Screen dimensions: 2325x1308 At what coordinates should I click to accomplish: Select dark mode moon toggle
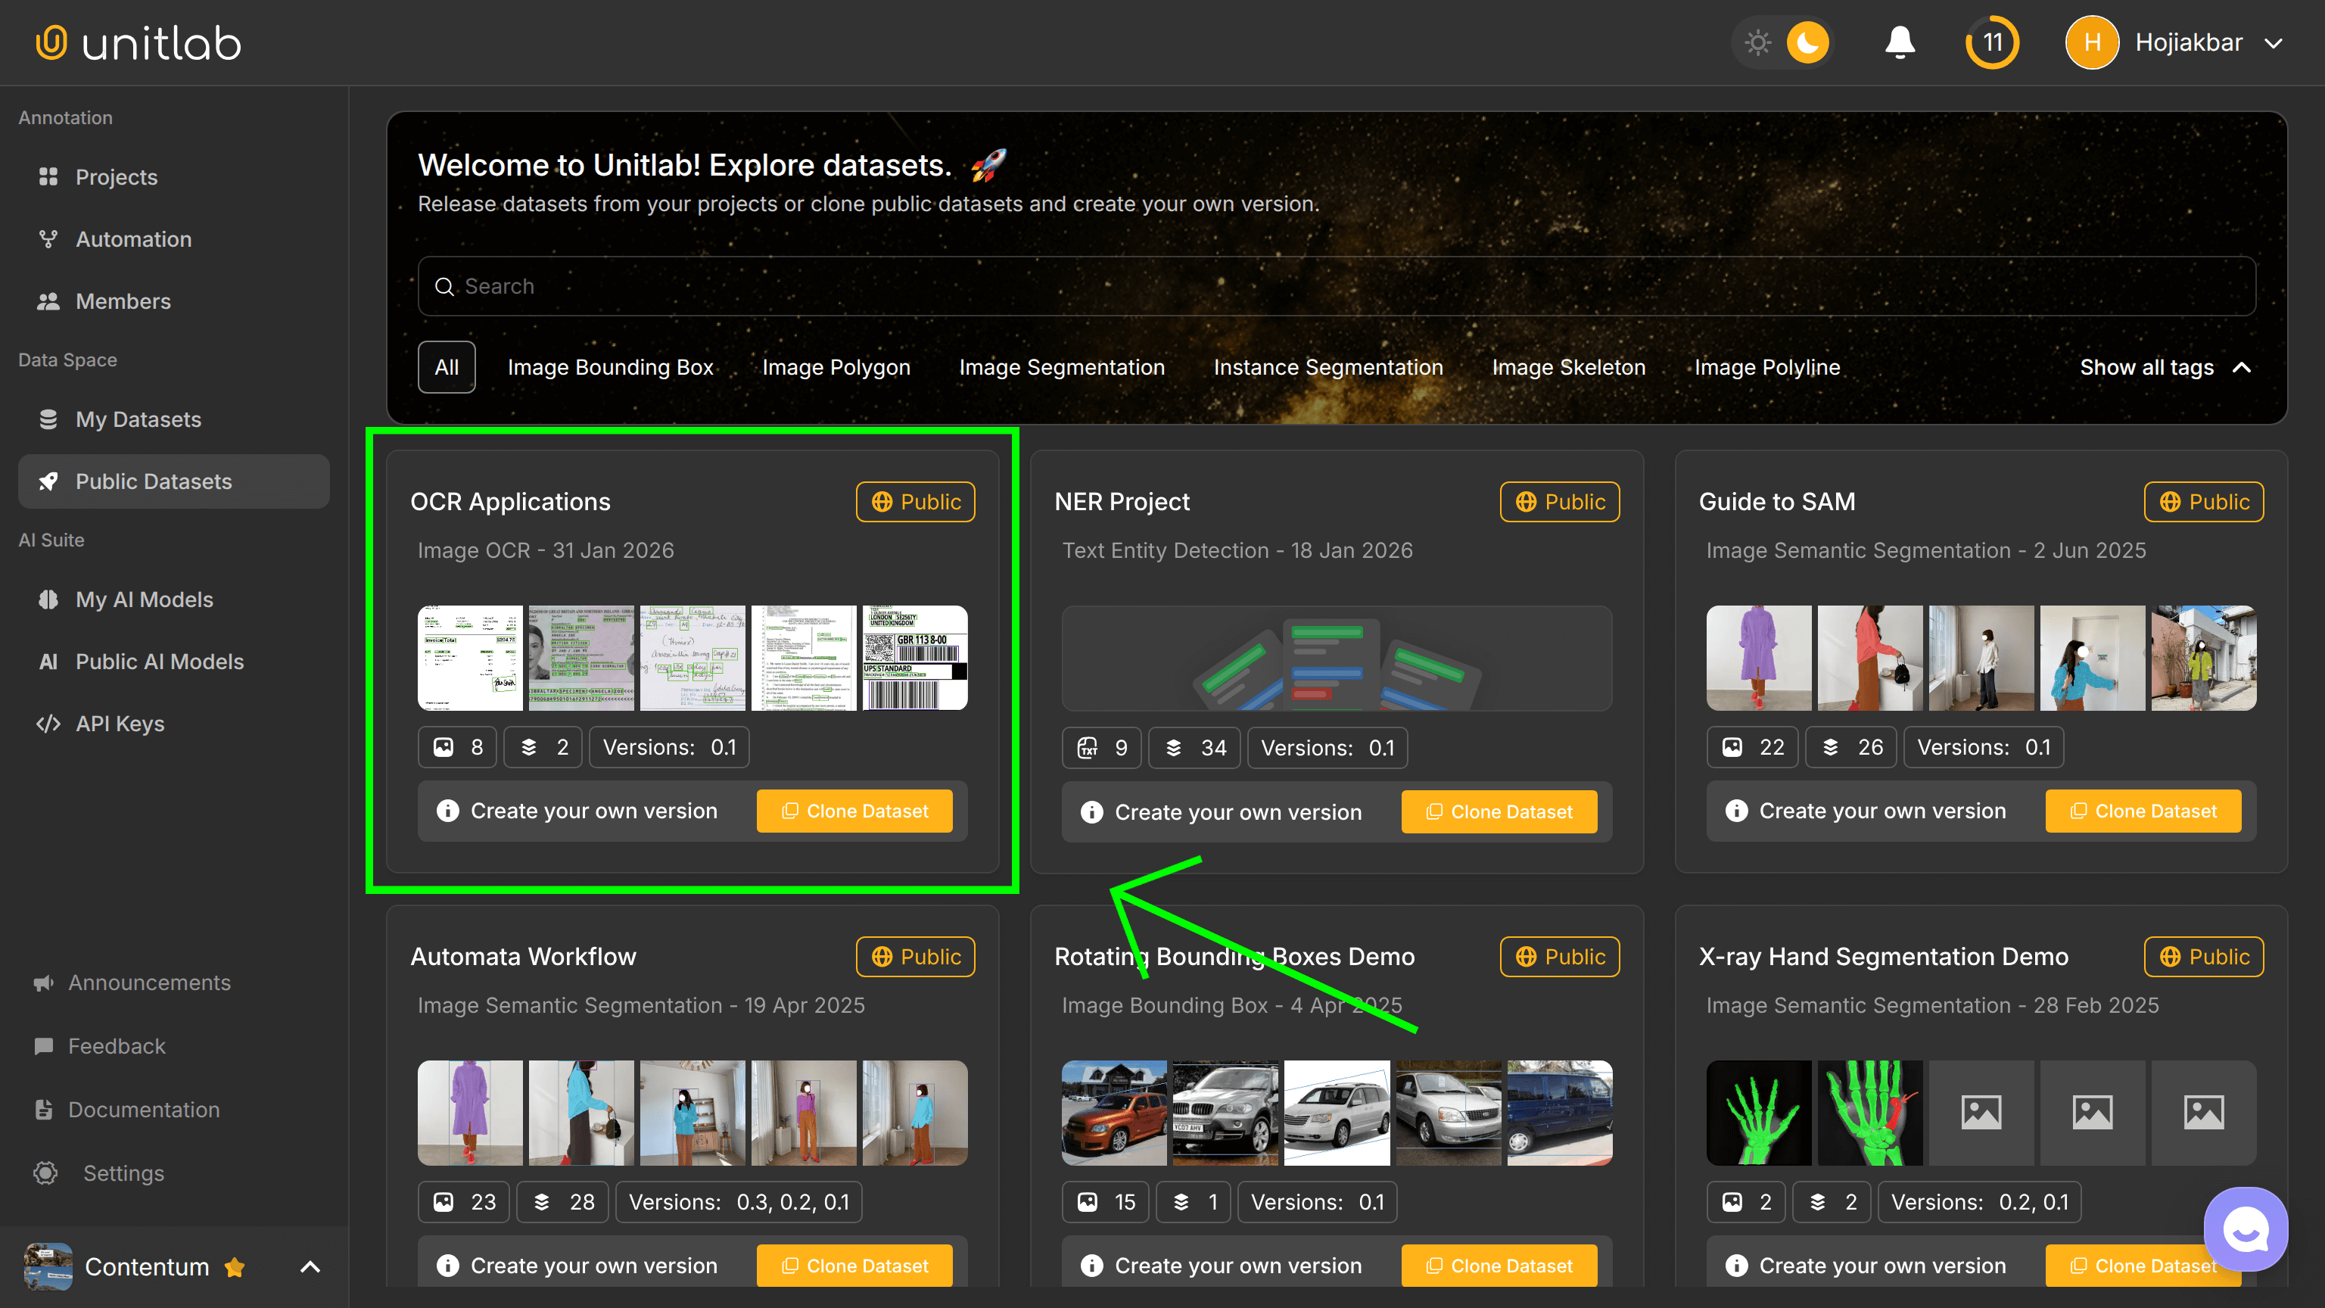(1807, 42)
